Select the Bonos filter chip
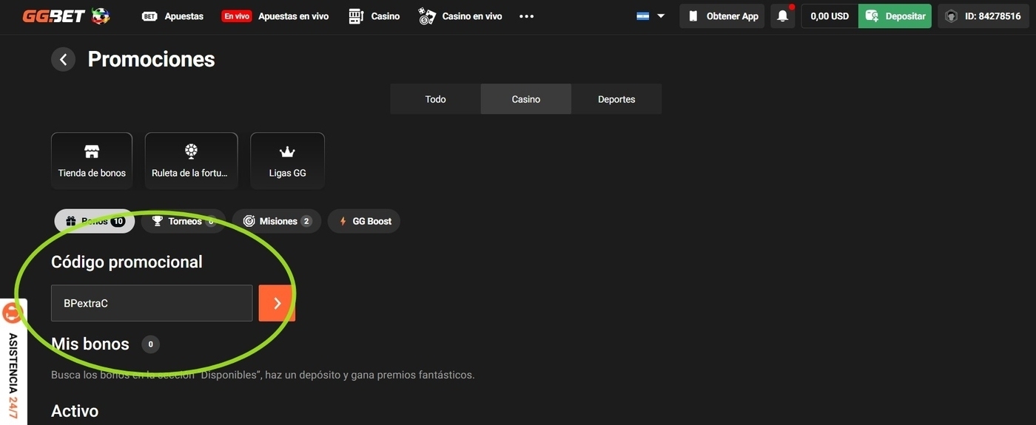This screenshot has width=1036, height=425. pos(95,221)
